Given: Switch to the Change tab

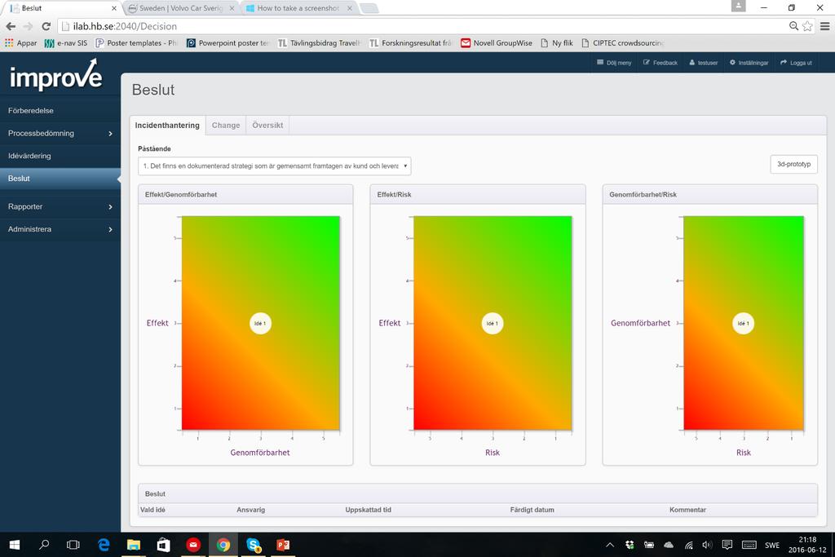Looking at the screenshot, I should (x=226, y=125).
